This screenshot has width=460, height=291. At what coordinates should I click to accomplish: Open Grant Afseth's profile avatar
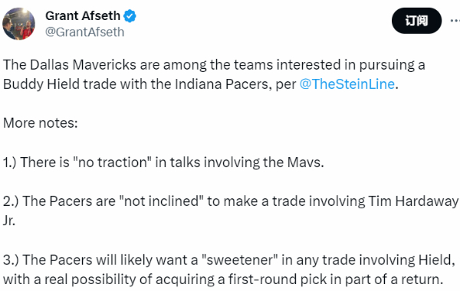[18, 24]
